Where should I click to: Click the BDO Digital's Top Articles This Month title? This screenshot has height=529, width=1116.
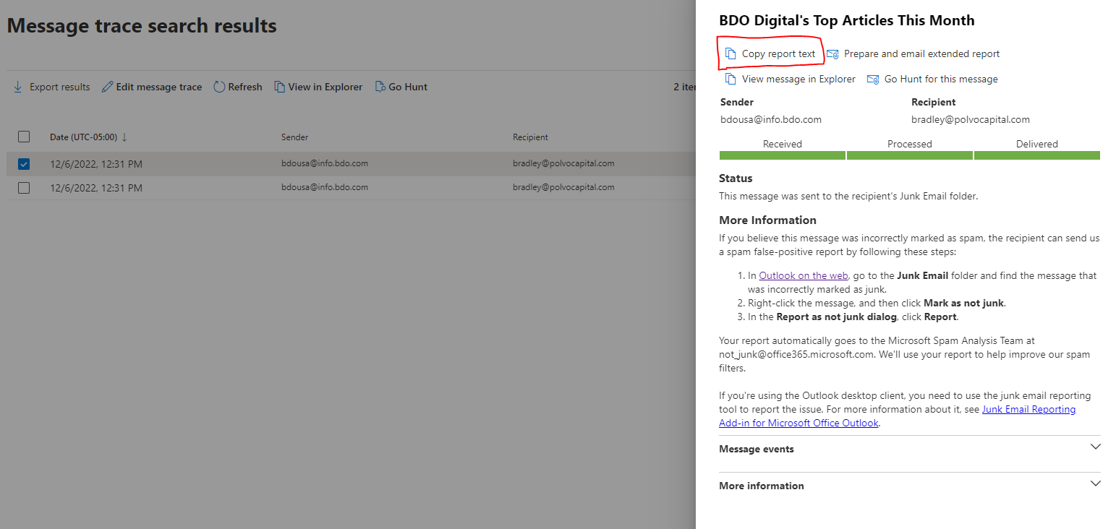click(x=847, y=21)
